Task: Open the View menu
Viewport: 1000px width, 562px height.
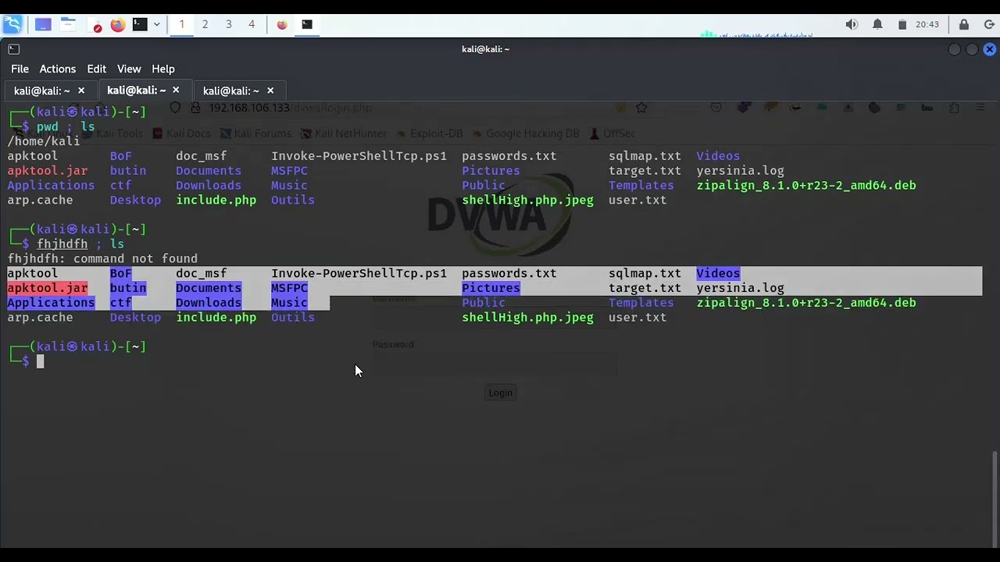Action: point(129,69)
